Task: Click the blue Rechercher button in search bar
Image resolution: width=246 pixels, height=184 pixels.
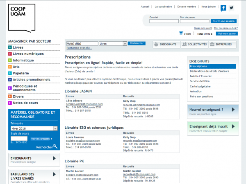Action: pos(137,43)
